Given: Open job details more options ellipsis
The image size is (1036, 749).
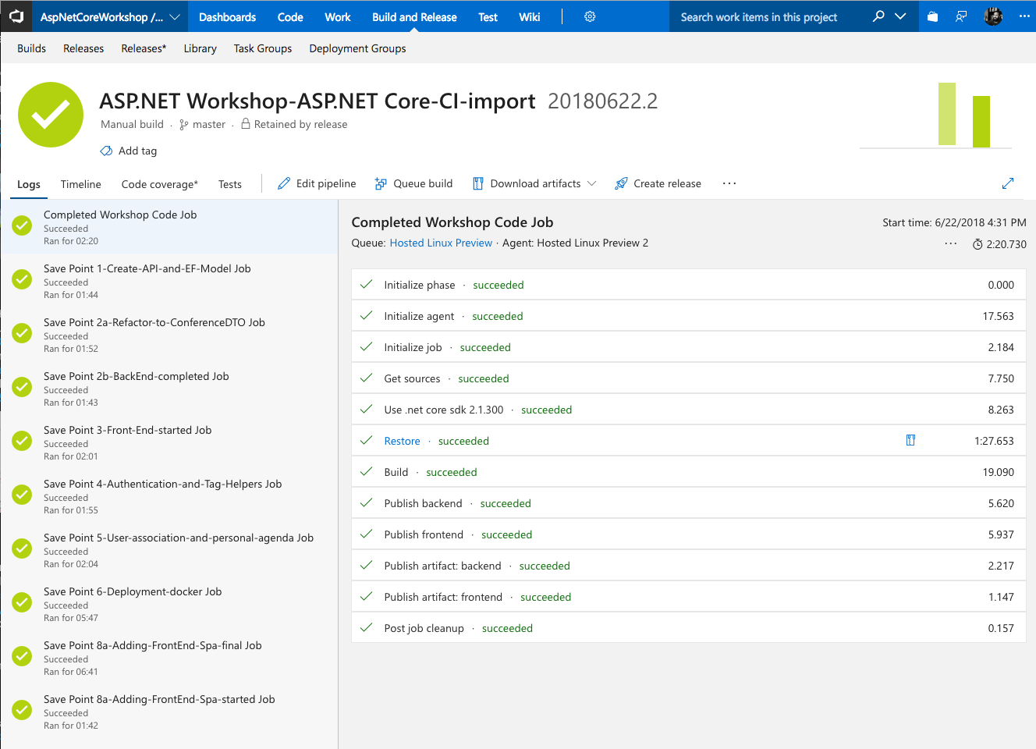Looking at the screenshot, I should pyautogui.click(x=950, y=243).
